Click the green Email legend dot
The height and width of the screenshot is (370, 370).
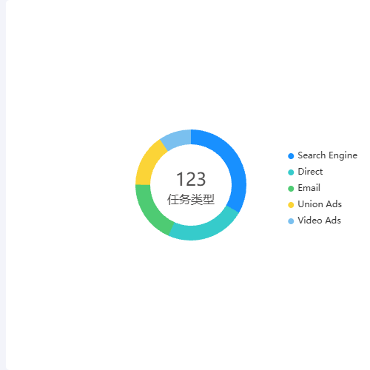[291, 189]
